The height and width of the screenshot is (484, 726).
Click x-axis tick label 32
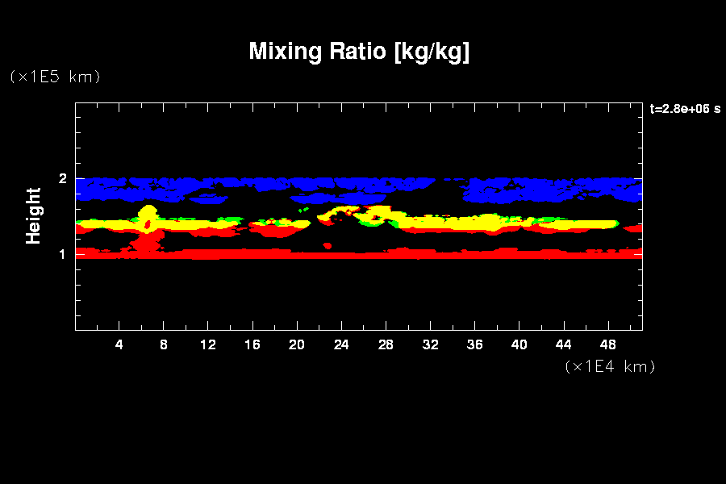[x=430, y=344]
